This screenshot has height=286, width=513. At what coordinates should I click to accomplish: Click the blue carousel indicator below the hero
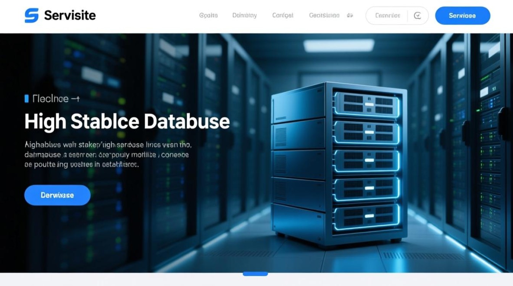click(x=255, y=273)
